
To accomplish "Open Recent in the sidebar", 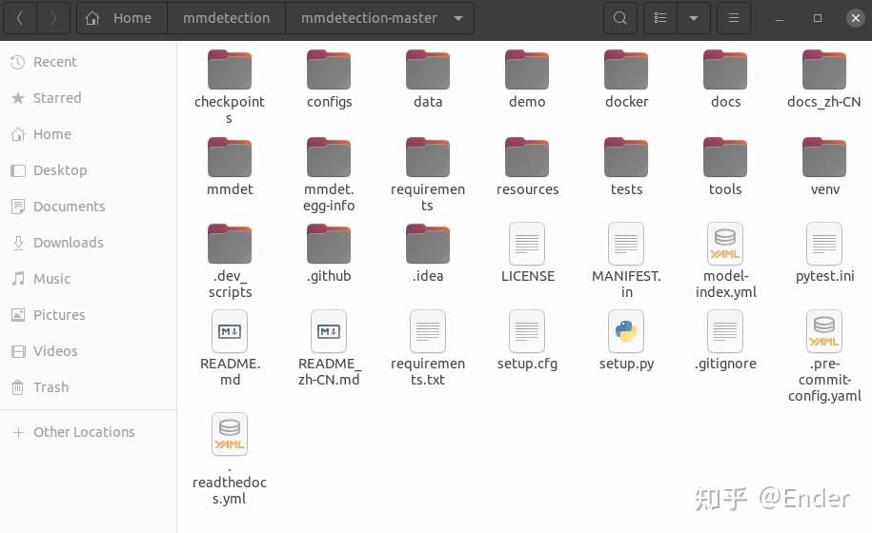I will pyautogui.click(x=89, y=62).
